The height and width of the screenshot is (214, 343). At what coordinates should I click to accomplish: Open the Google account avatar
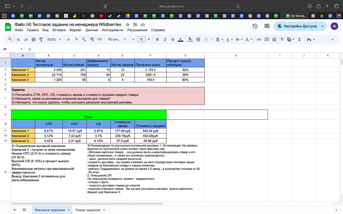coord(334,26)
